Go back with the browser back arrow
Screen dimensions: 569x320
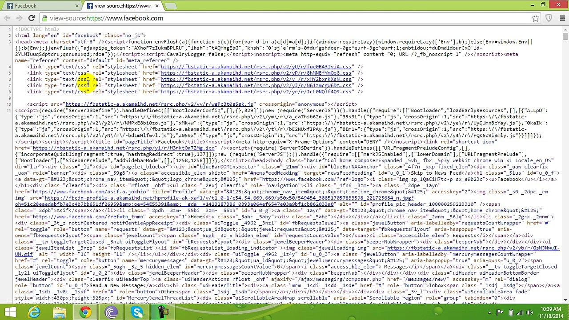[x=8, y=18]
